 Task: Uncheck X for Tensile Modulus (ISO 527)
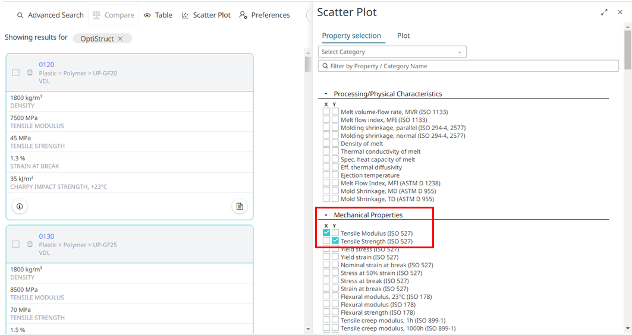pos(326,233)
